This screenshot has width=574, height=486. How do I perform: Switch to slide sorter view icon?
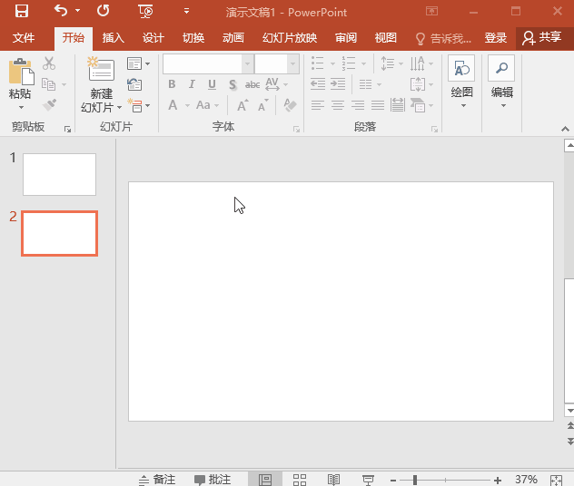pos(300,479)
